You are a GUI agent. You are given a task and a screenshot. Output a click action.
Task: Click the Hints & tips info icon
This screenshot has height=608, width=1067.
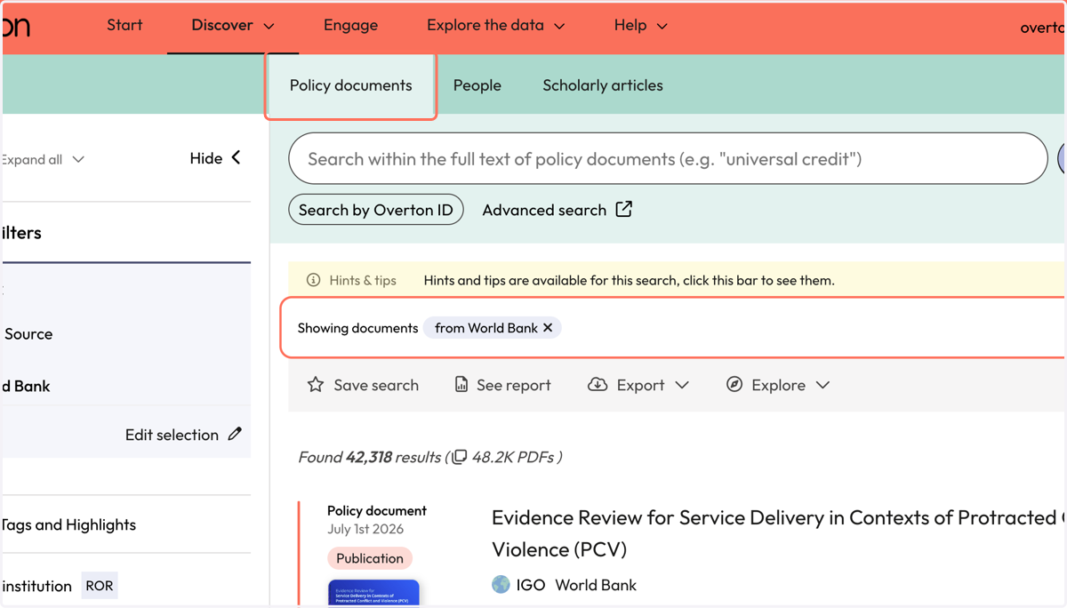(x=313, y=280)
